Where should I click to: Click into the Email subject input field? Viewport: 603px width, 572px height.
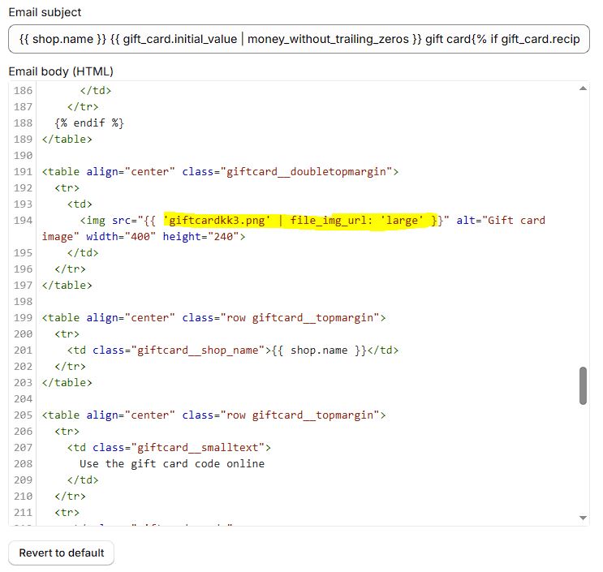(299, 39)
